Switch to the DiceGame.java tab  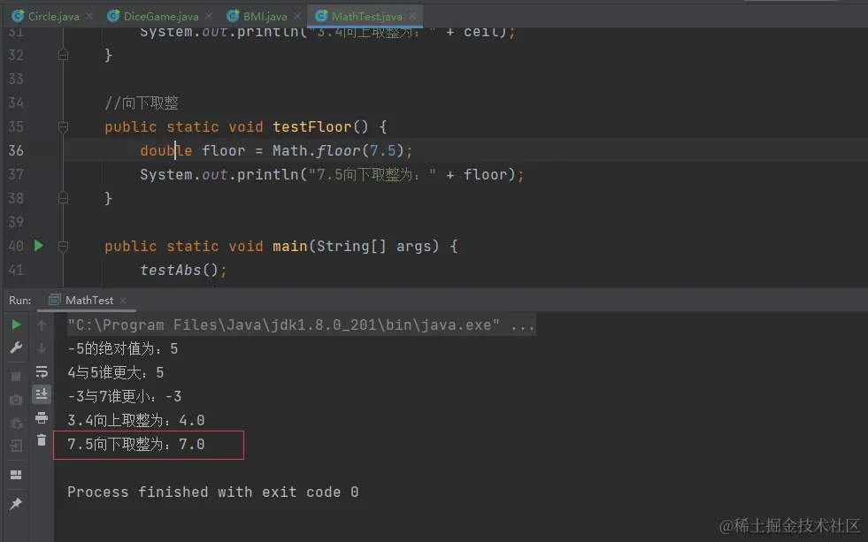[160, 16]
